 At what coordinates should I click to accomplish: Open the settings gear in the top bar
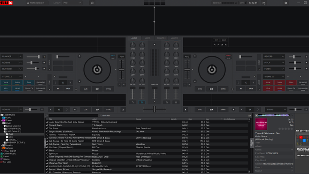285,3
